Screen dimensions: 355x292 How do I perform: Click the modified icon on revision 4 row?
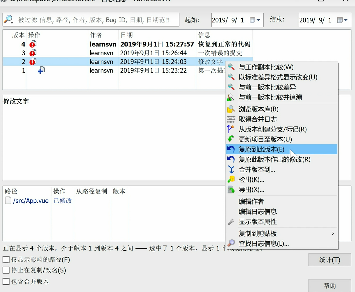click(33, 44)
